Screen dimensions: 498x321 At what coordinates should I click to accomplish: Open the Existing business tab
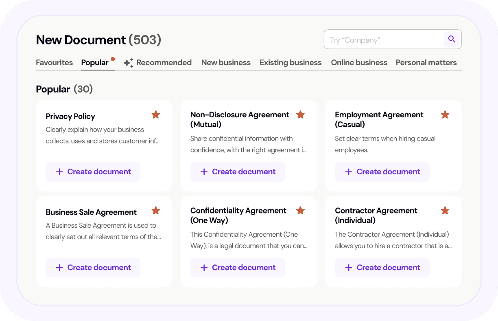(290, 63)
